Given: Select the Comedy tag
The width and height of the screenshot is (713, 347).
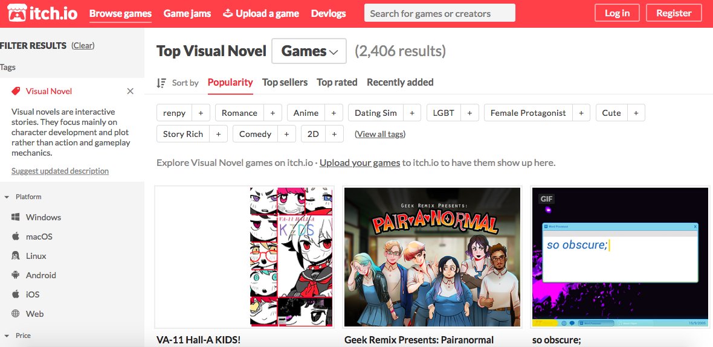Looking at the screenshot, I should tap(255, 134).
